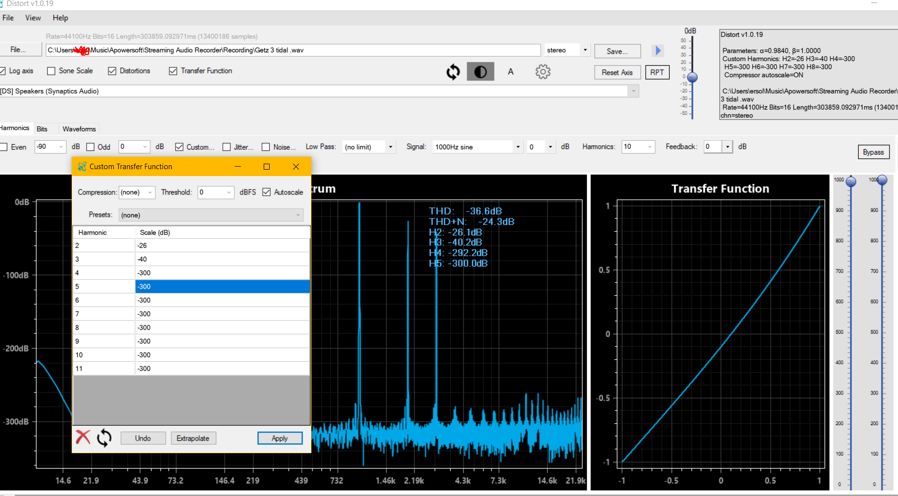
Task: Open the Threshold dropdown in dialog
Action: click(229, 192)
